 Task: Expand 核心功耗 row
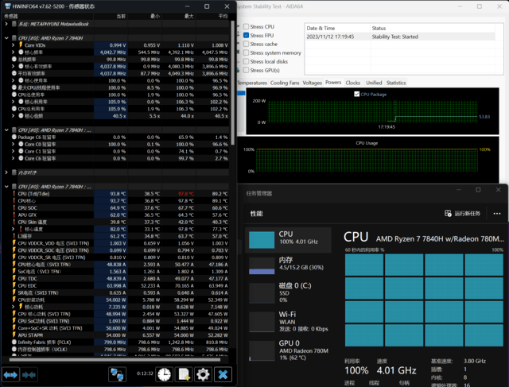point(13,307)
